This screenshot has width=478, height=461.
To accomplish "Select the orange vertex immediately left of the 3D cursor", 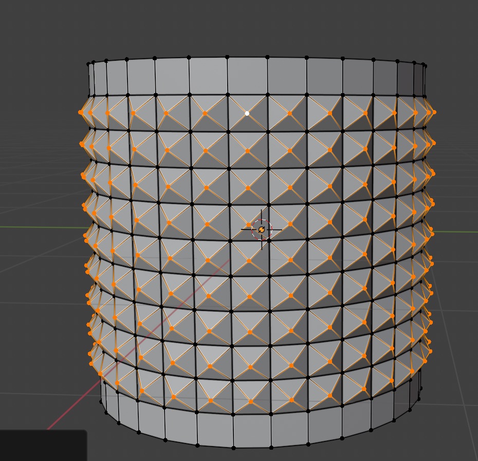I will point(249,225).
